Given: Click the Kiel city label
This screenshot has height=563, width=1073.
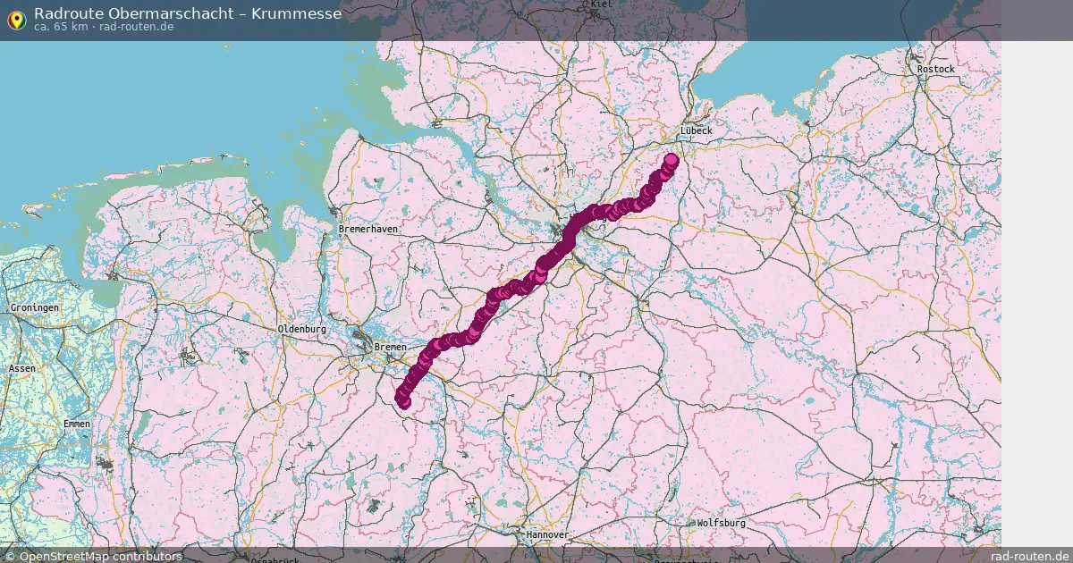Looking at the screenshot, I should pyautogui.click(x=600, y=4).
